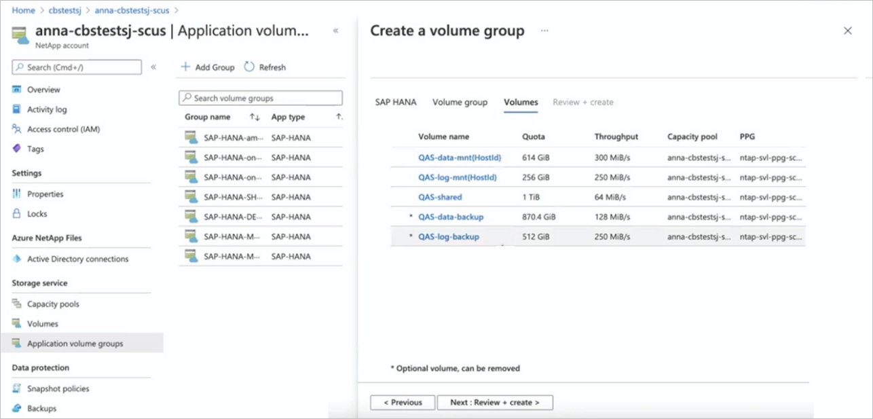This screenshot has height=419, width=873.
Task: Select the SAP-HANA-am… volume group row
Action: click(261, 137)
